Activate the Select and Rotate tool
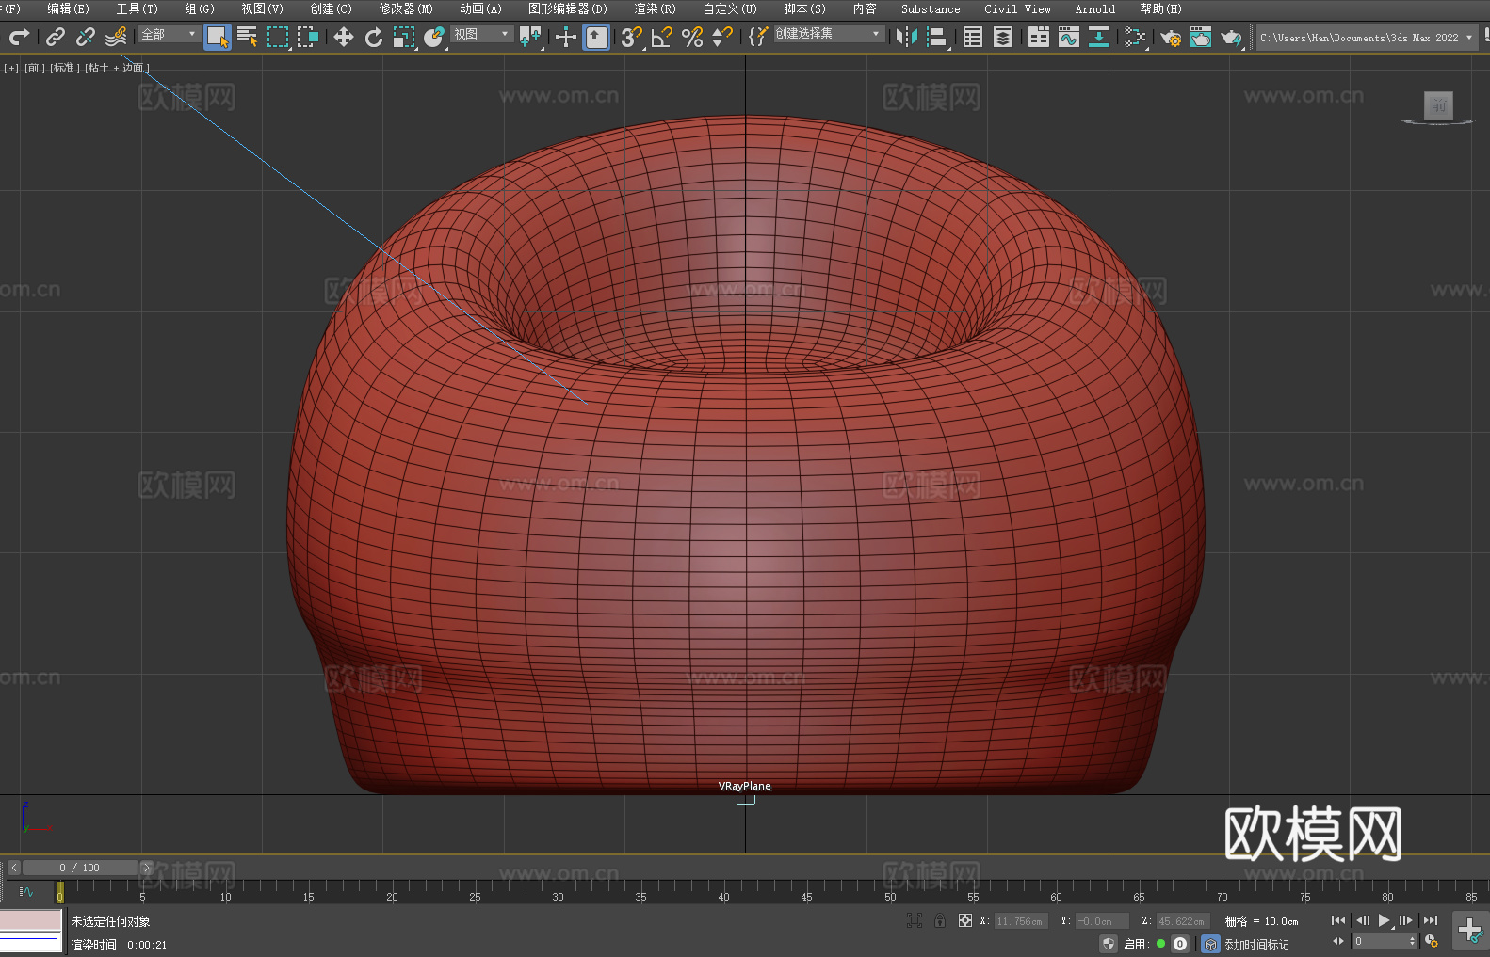 [374, 37]
